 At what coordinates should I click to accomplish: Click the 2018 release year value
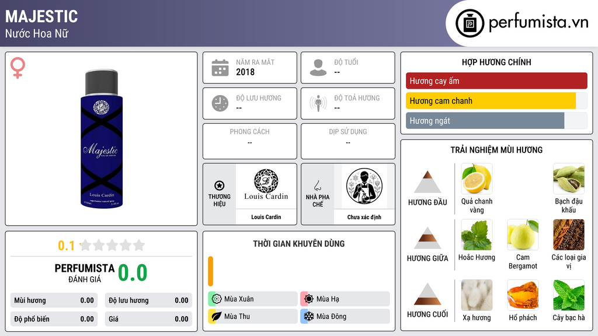[245, 72]
